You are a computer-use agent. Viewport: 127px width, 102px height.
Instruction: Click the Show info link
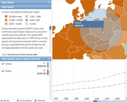[x=41, y=101]
